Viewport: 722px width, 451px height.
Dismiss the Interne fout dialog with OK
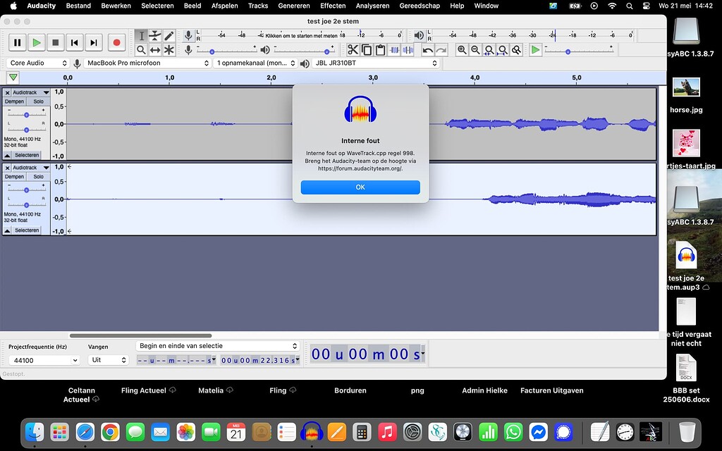tap(360, 187)
